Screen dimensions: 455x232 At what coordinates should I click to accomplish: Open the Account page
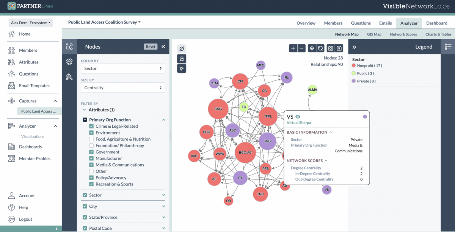[x=27, y=196]
